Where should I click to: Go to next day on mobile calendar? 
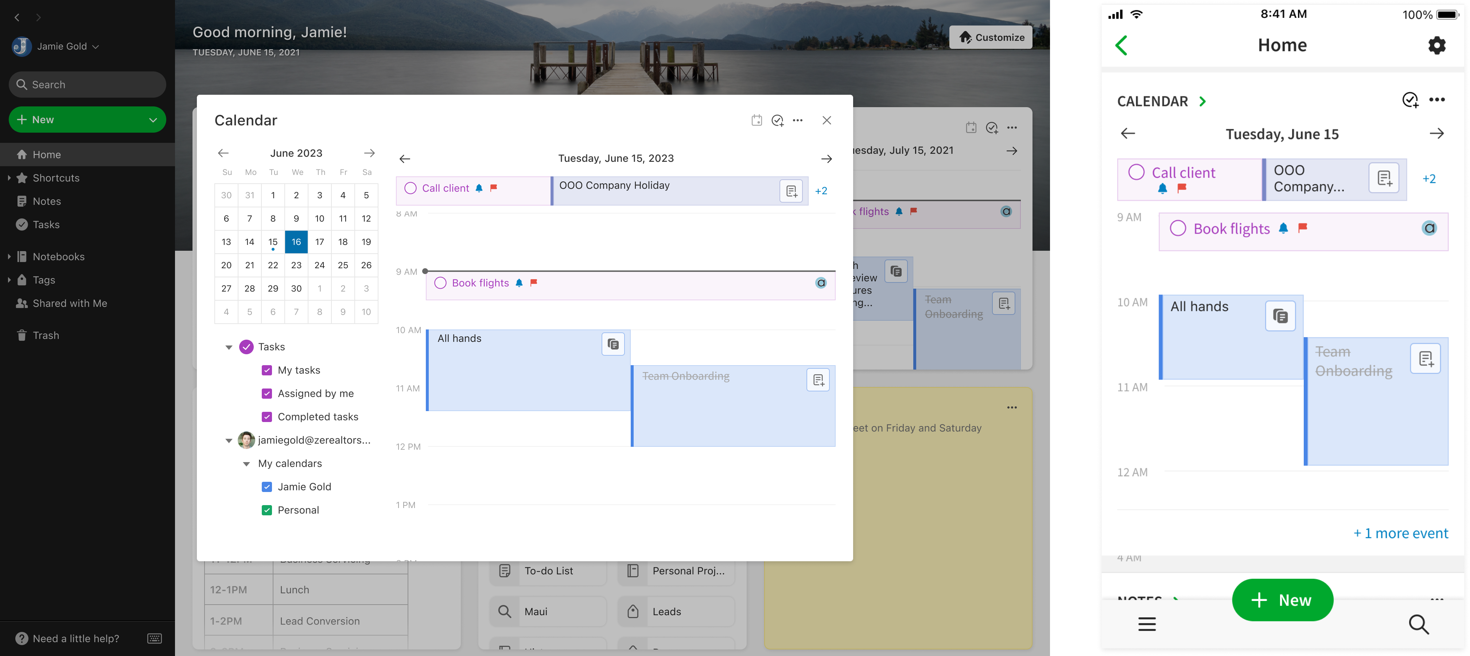[1436, 133]
